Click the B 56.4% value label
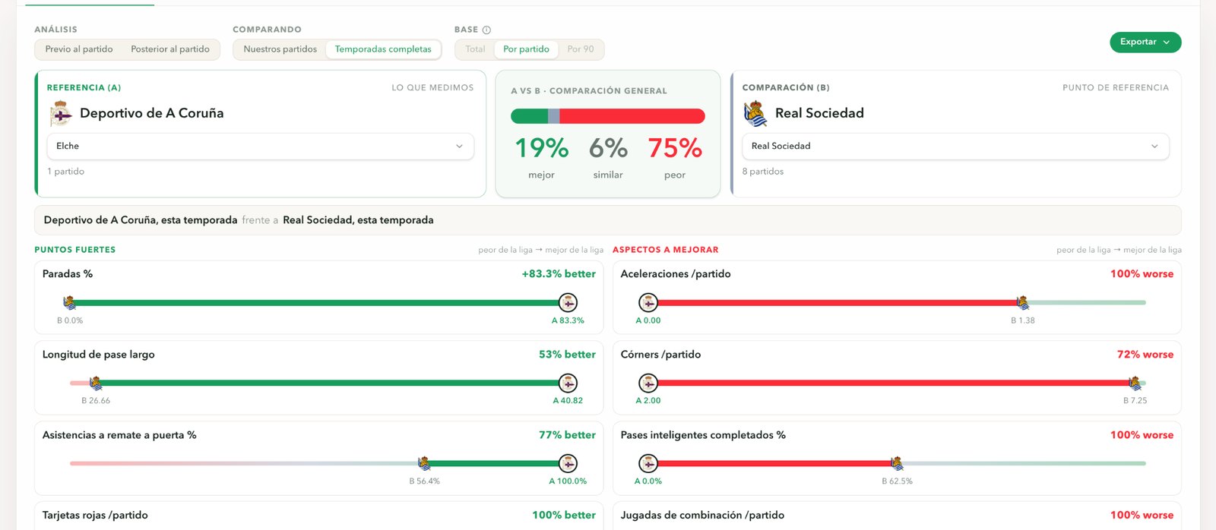Screen dimensions: 1216x530 pos(424,481)
